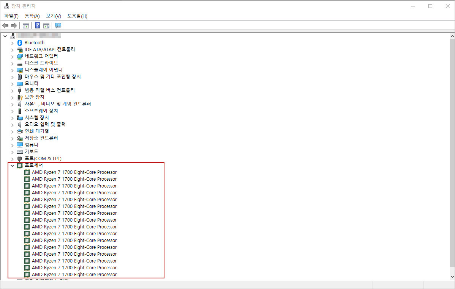
Task: Click the 소프트웨어 장치 icon
Action: coord(20,111)
